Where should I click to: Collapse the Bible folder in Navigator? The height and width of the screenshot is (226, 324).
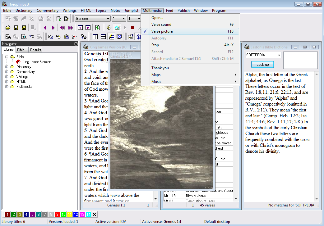click(7, 57)
